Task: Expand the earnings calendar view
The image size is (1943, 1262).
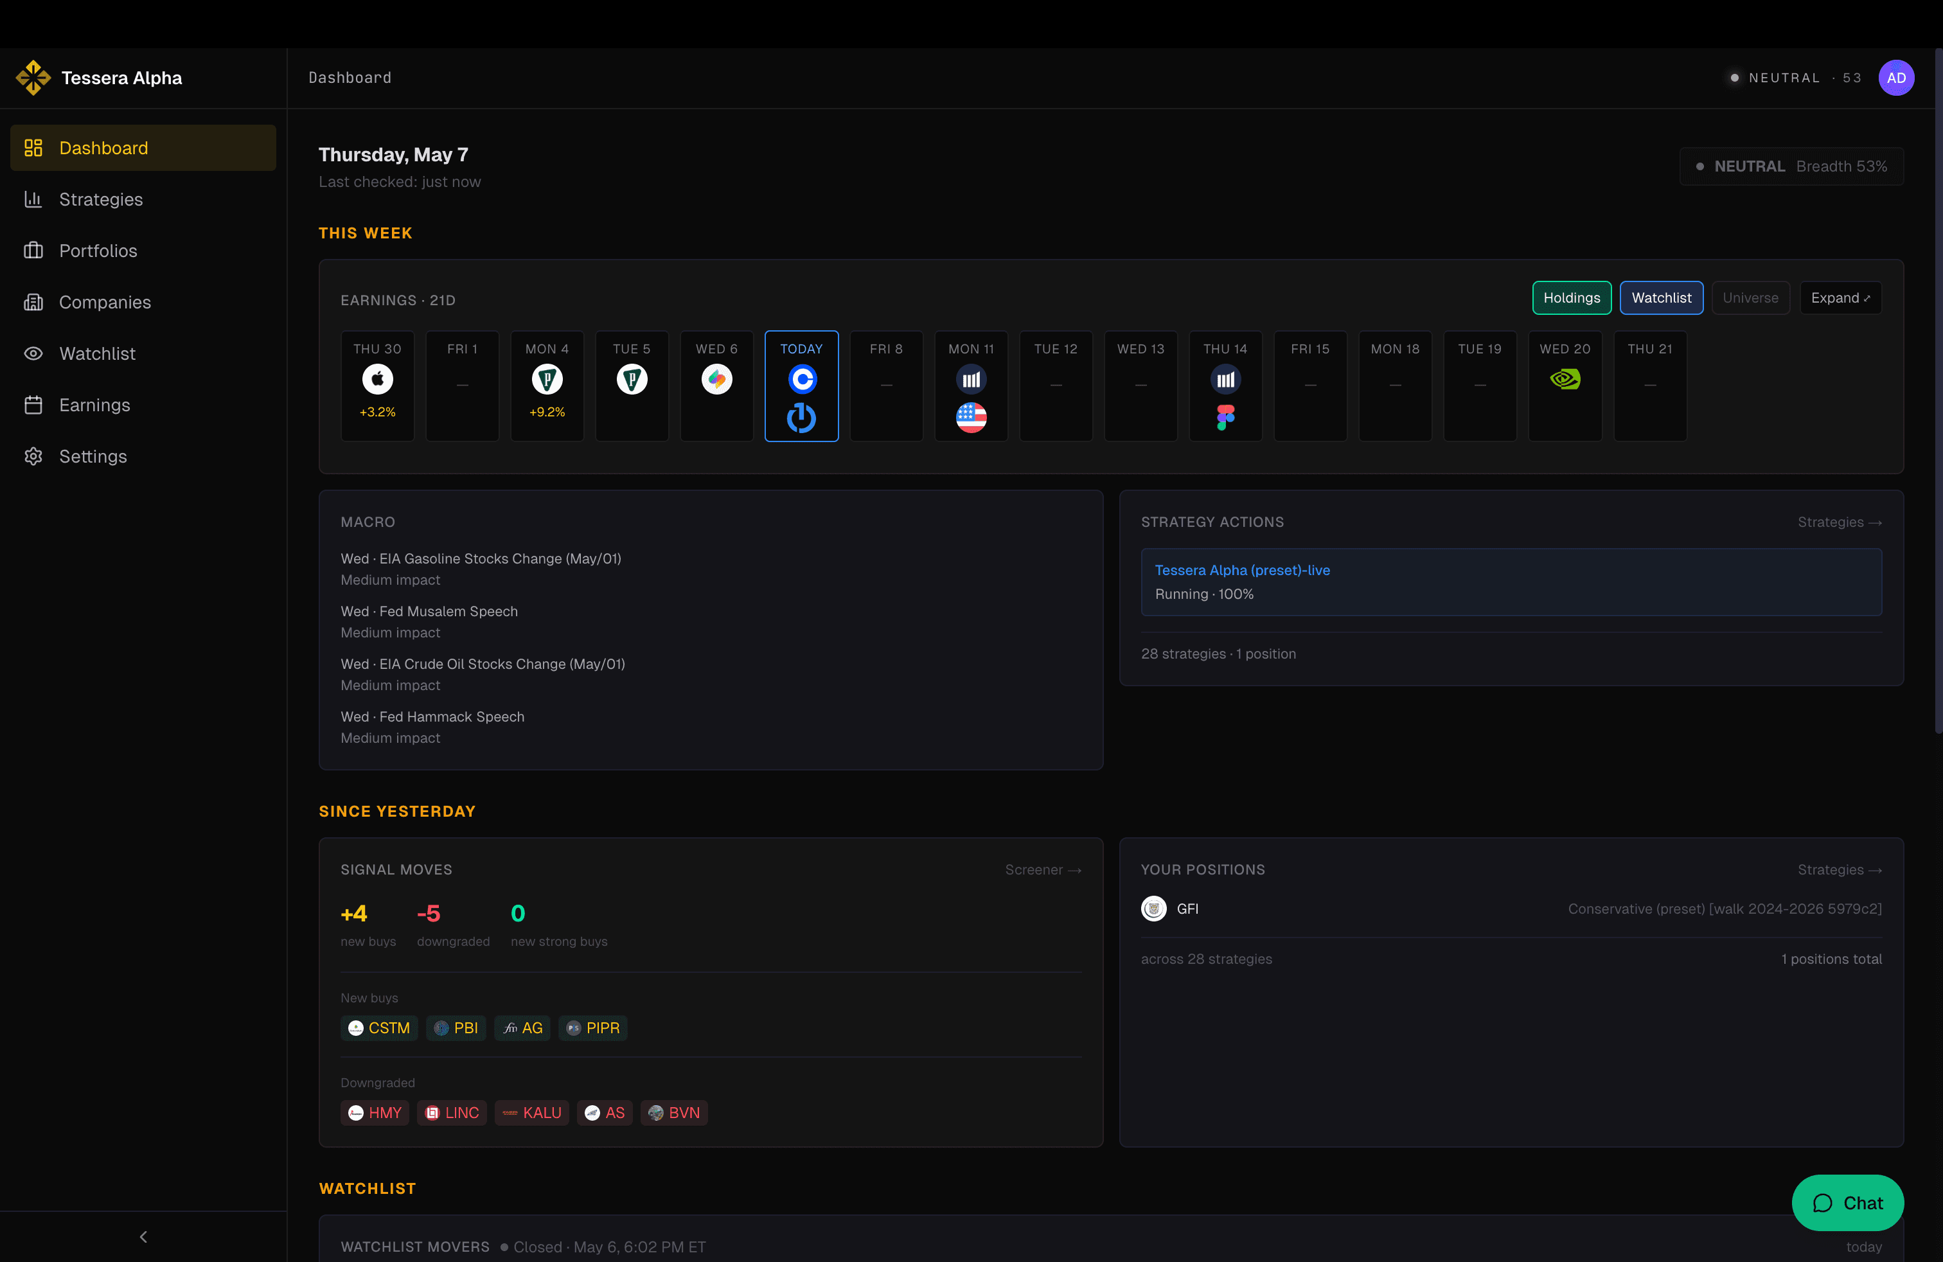Action: click(x=1840, y=298)
